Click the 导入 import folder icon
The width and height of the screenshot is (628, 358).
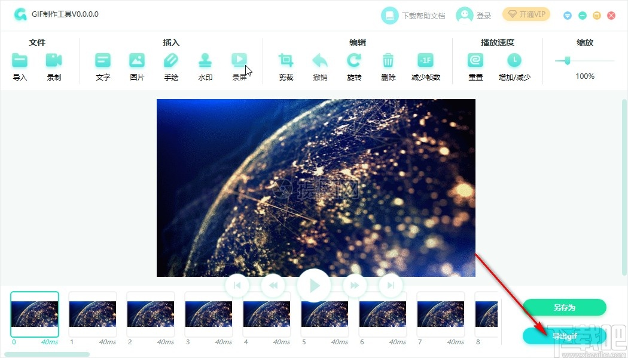(x=20, y=60)
